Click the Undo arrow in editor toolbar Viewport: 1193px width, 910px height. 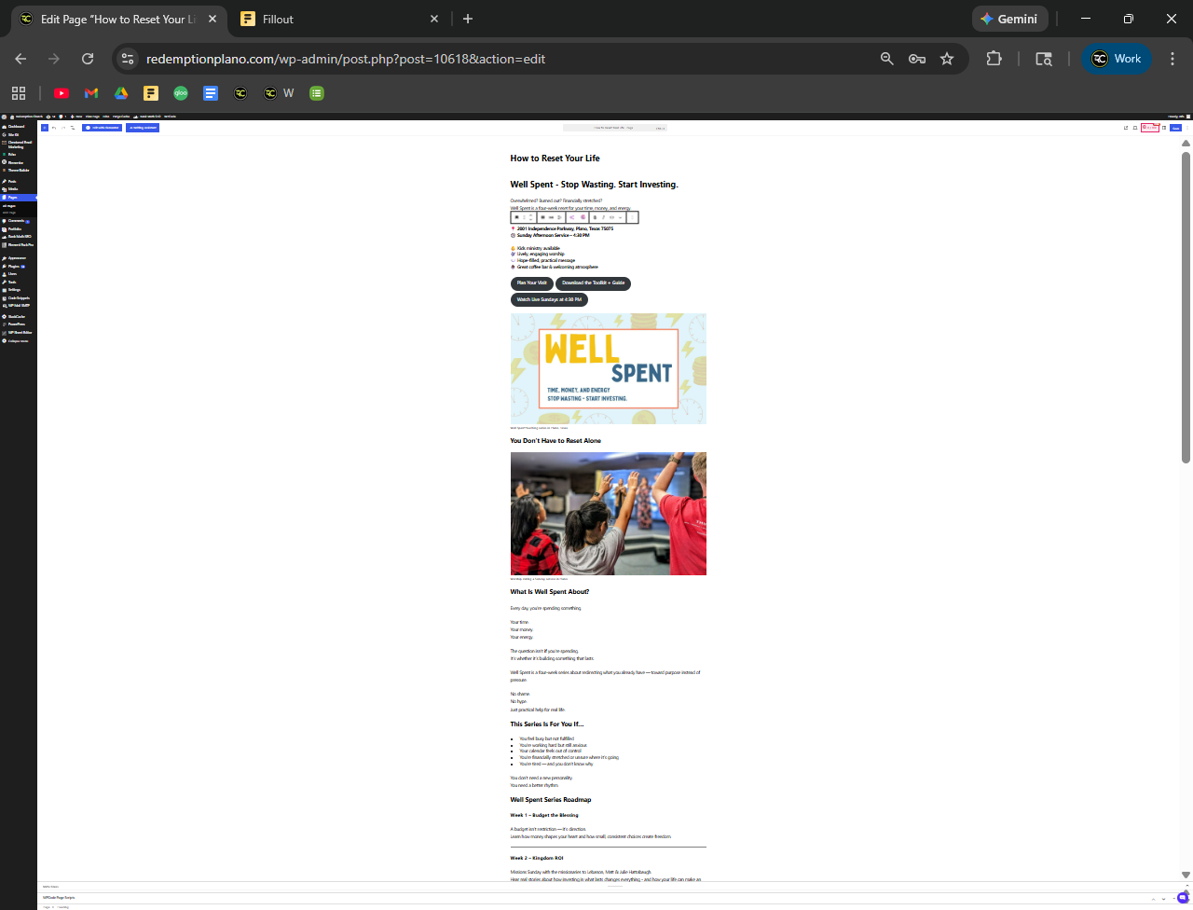click(54, 128)
